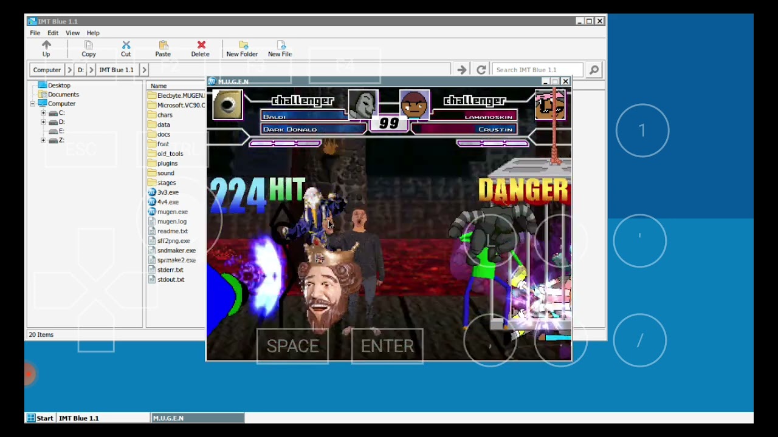Open the Help menu
The image size is (778, 437).
tap(93, 33)
